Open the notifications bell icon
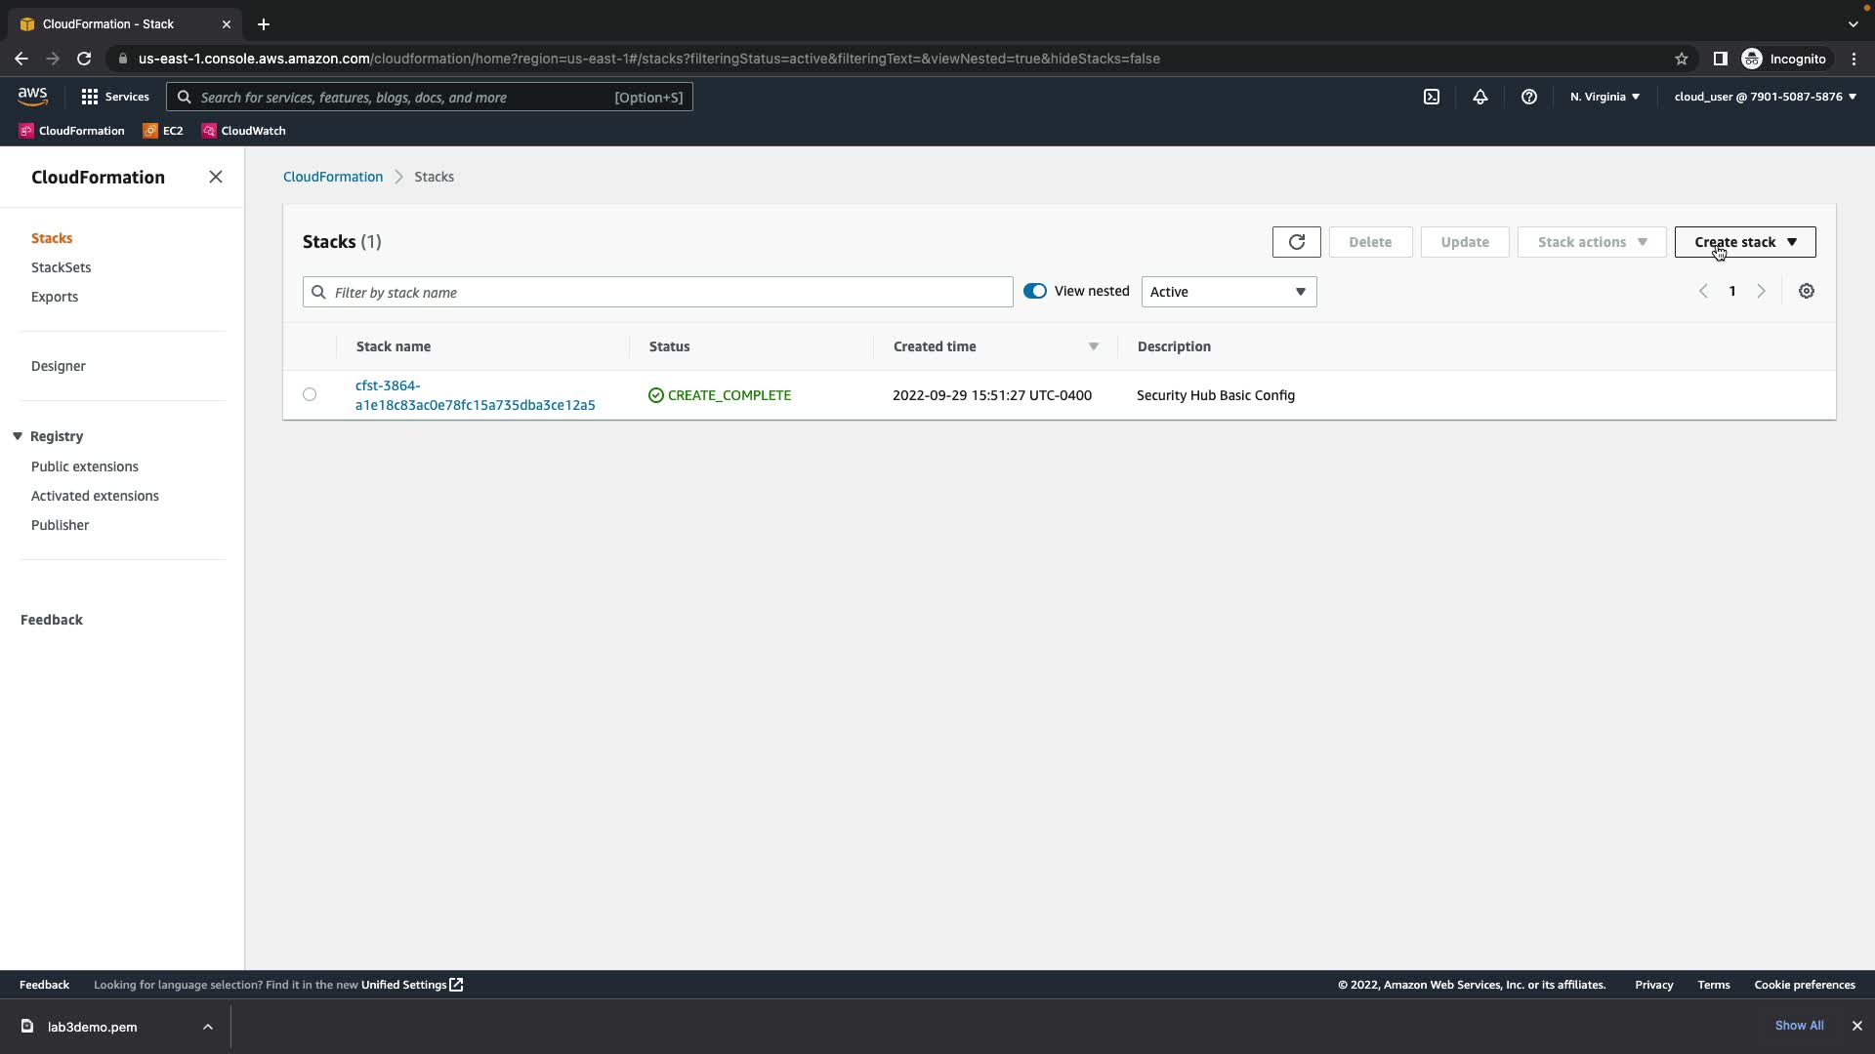 coord(1479,97)
